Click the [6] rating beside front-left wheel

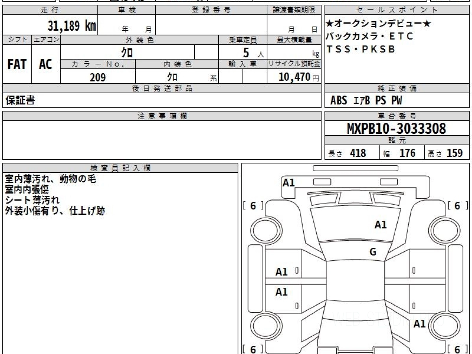[x=253, y=206]
